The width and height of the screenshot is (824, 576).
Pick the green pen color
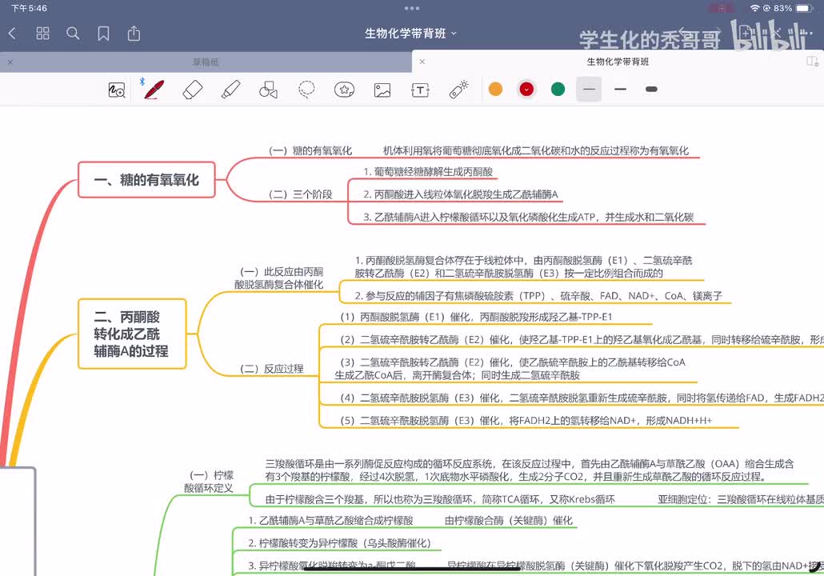tap(558, 90)
